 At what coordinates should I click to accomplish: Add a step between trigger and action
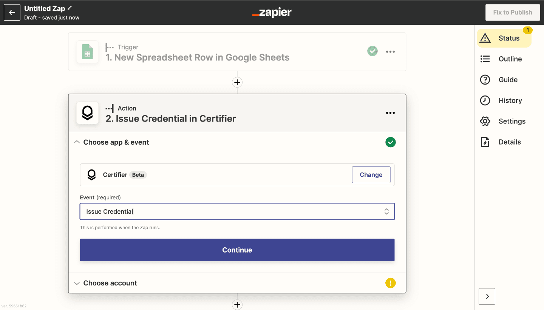pos(237,82)
